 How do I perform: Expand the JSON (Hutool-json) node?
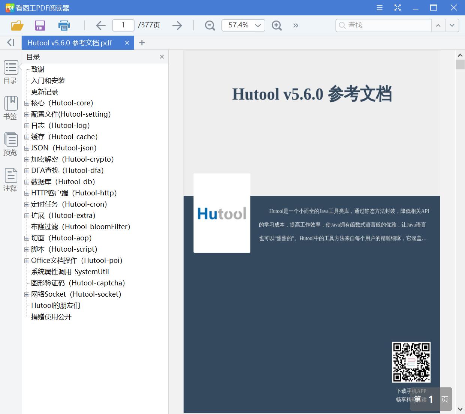27,148
